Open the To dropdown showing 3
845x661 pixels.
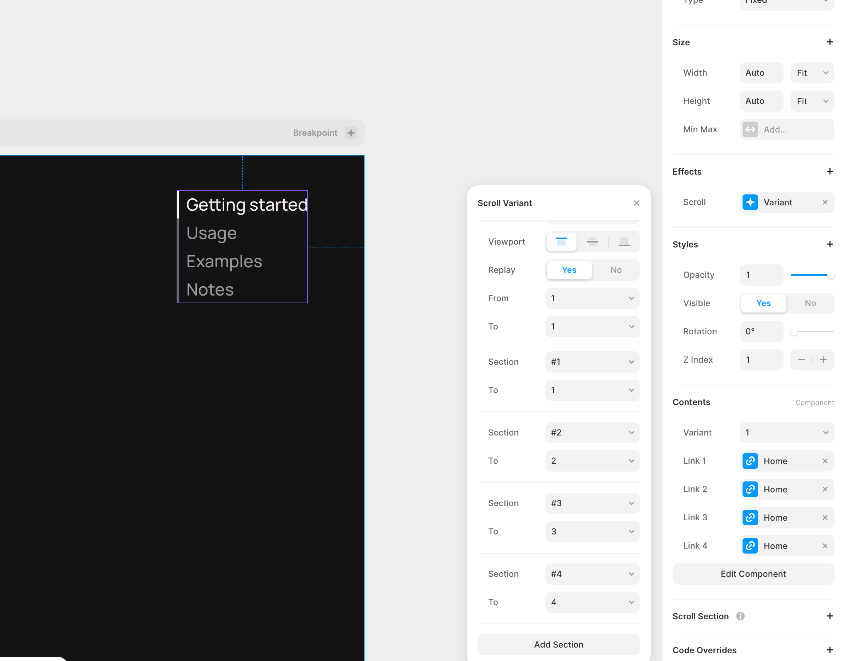coord(592,531)
